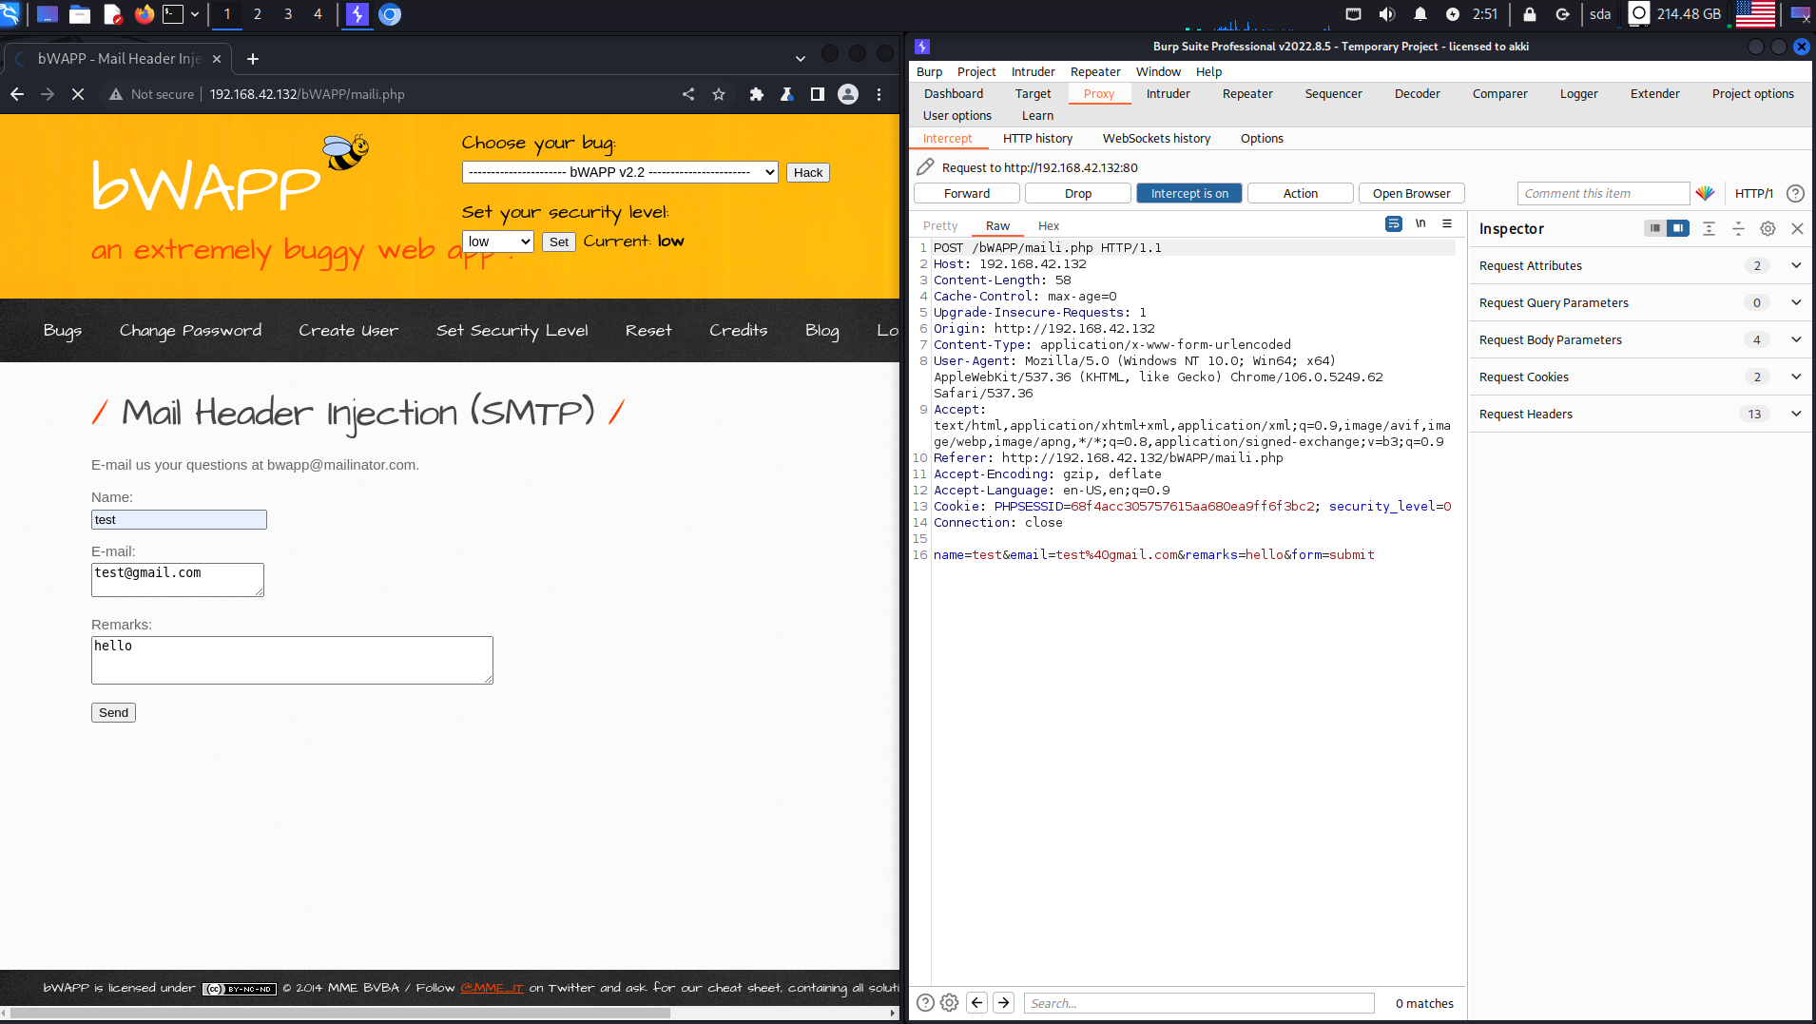Click the edit pencil icon beside request target
Image resolution: width=1816 pixels, height=1024 pixels.
(x=925, y=167)
